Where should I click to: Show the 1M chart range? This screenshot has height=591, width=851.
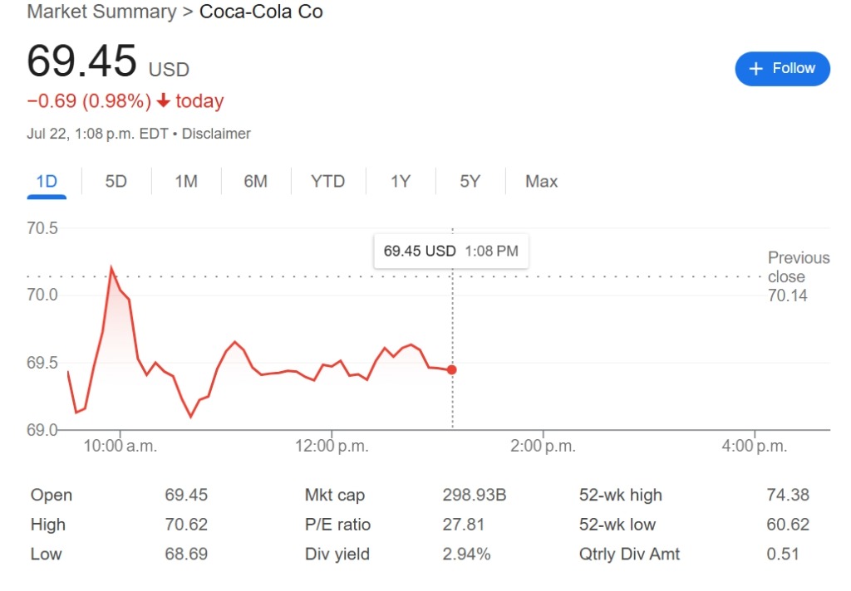(x=186, y=182)
